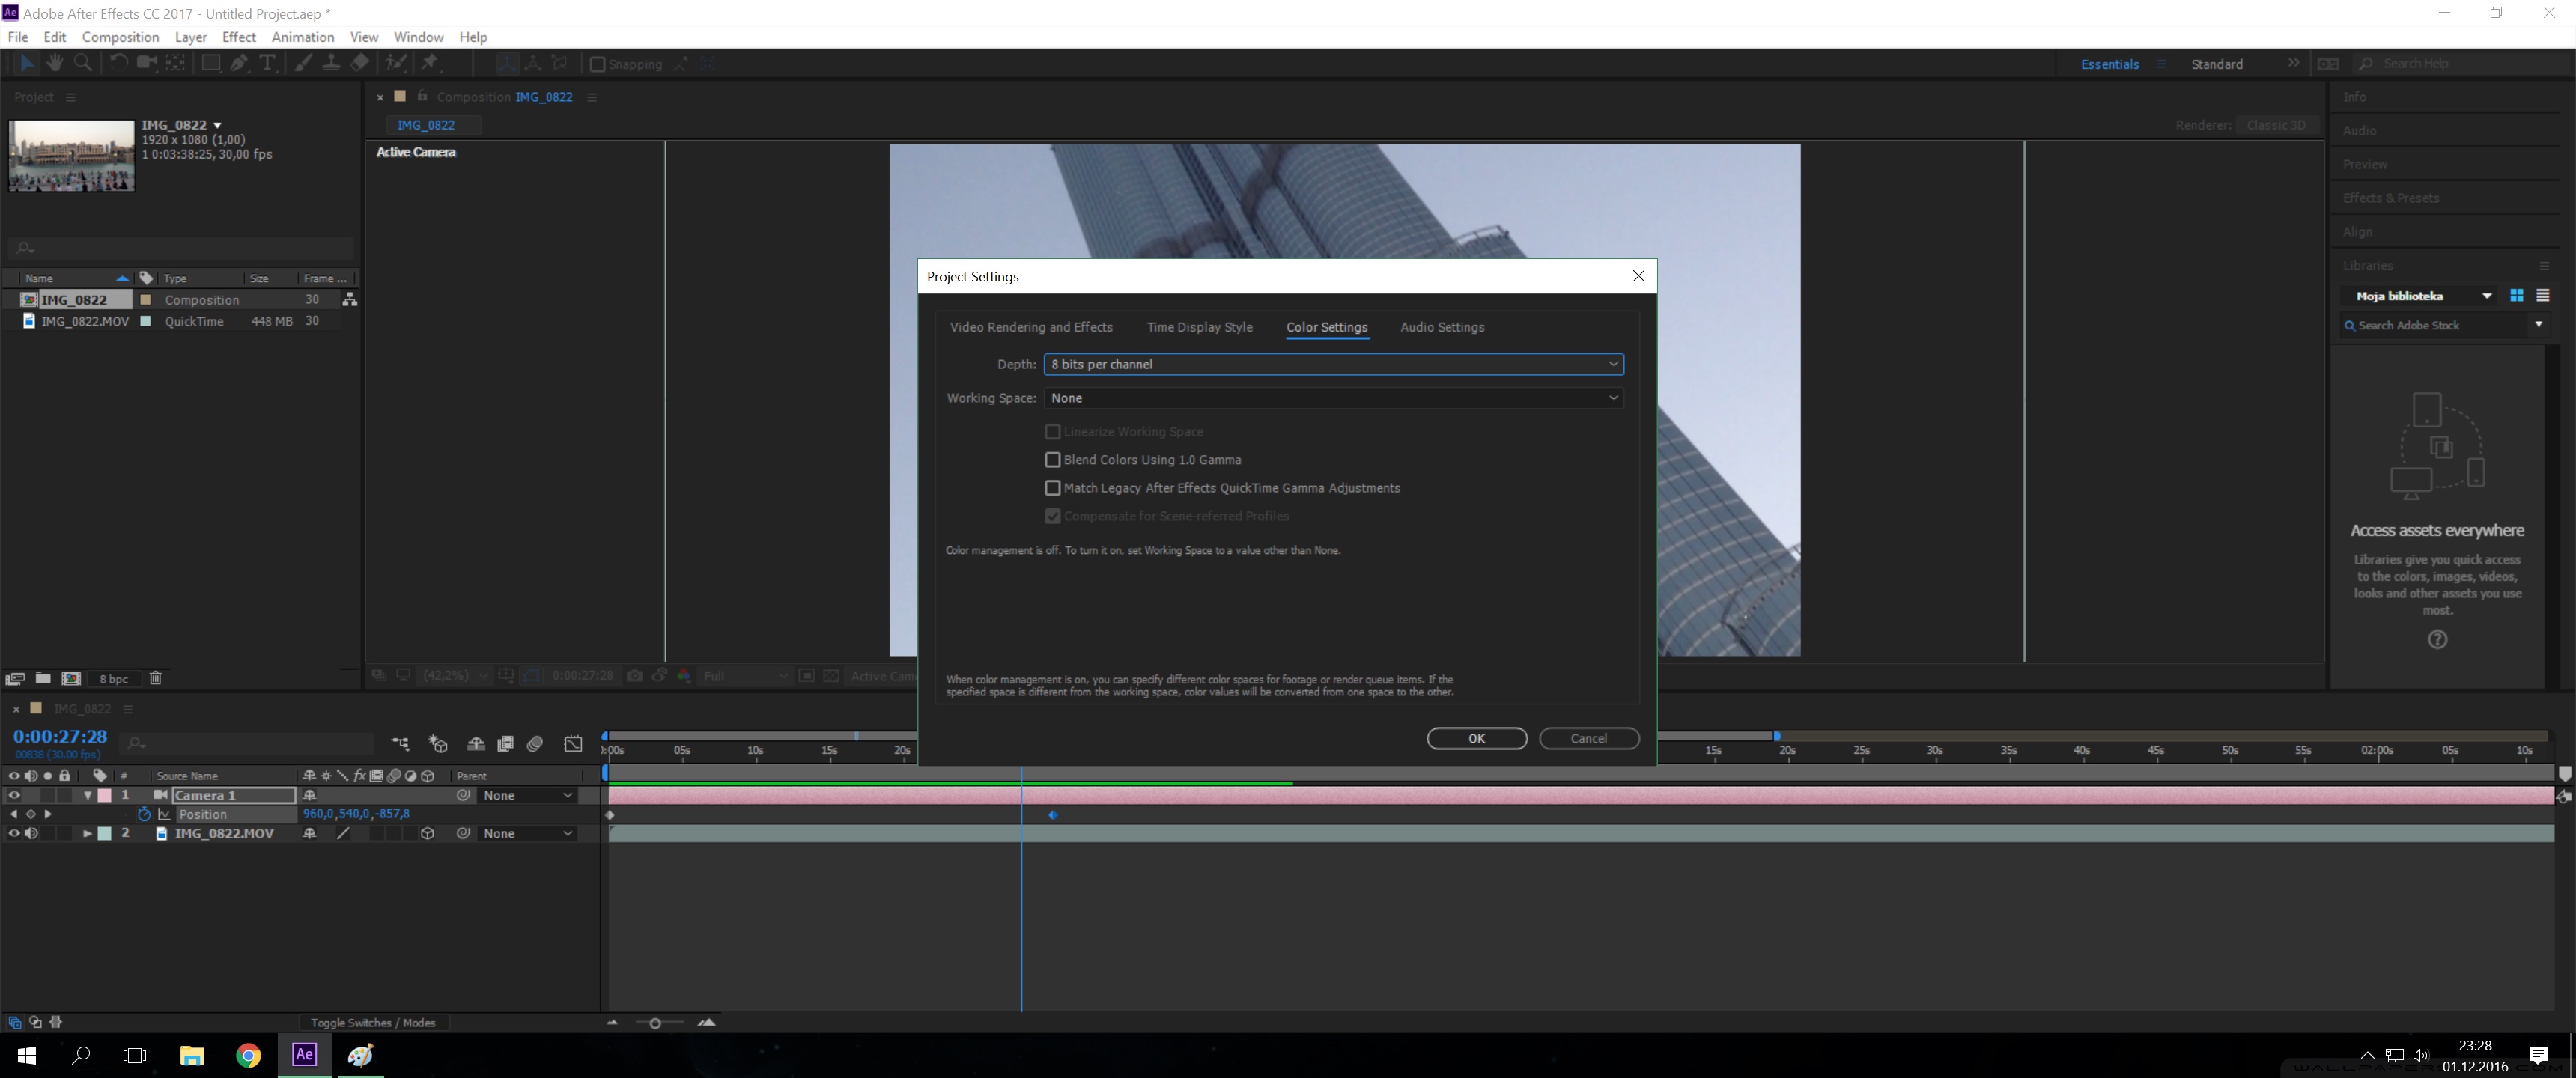Open the timeline Graph Editor
Viewport: 2576px width, 1078px height.
click(x=573, y=743)
